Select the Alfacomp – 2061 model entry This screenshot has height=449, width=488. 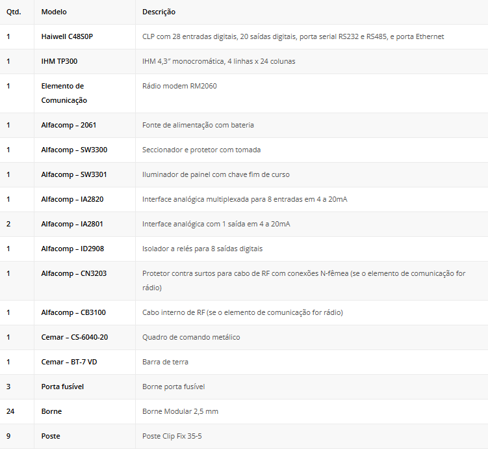pyautogui.click(x=68, y=125)
